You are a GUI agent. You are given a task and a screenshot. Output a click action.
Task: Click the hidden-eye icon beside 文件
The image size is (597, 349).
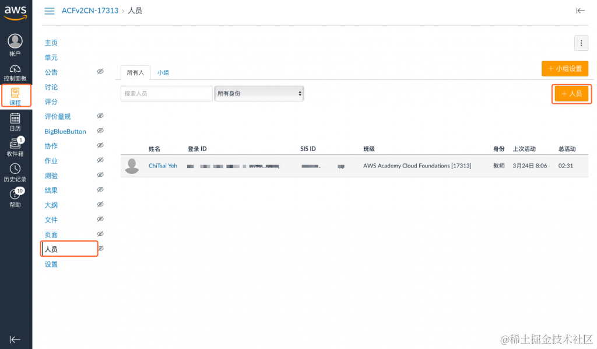tap(100, 219)
